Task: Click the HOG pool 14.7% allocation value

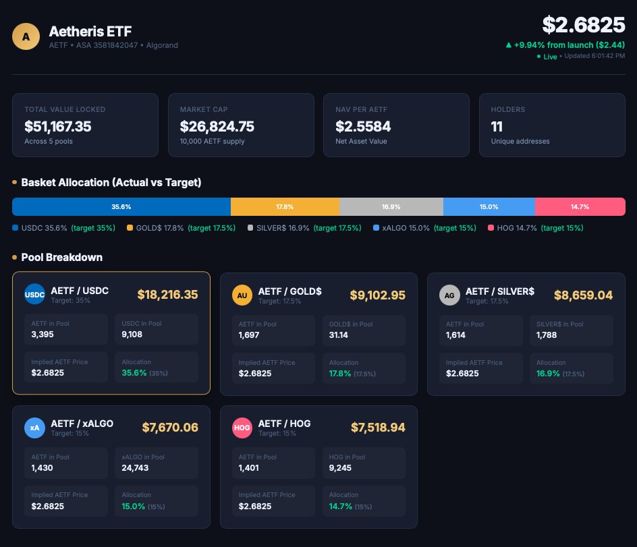Action: coord(341,507)
